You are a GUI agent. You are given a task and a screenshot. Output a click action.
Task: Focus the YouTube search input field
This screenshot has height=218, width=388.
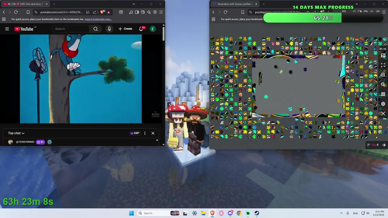tap(71, 29)
